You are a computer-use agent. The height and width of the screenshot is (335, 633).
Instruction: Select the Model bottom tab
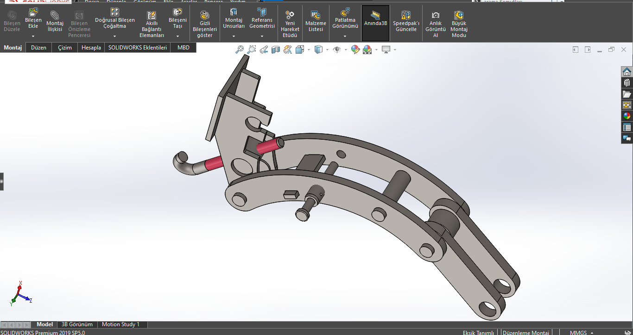point(45,324)
